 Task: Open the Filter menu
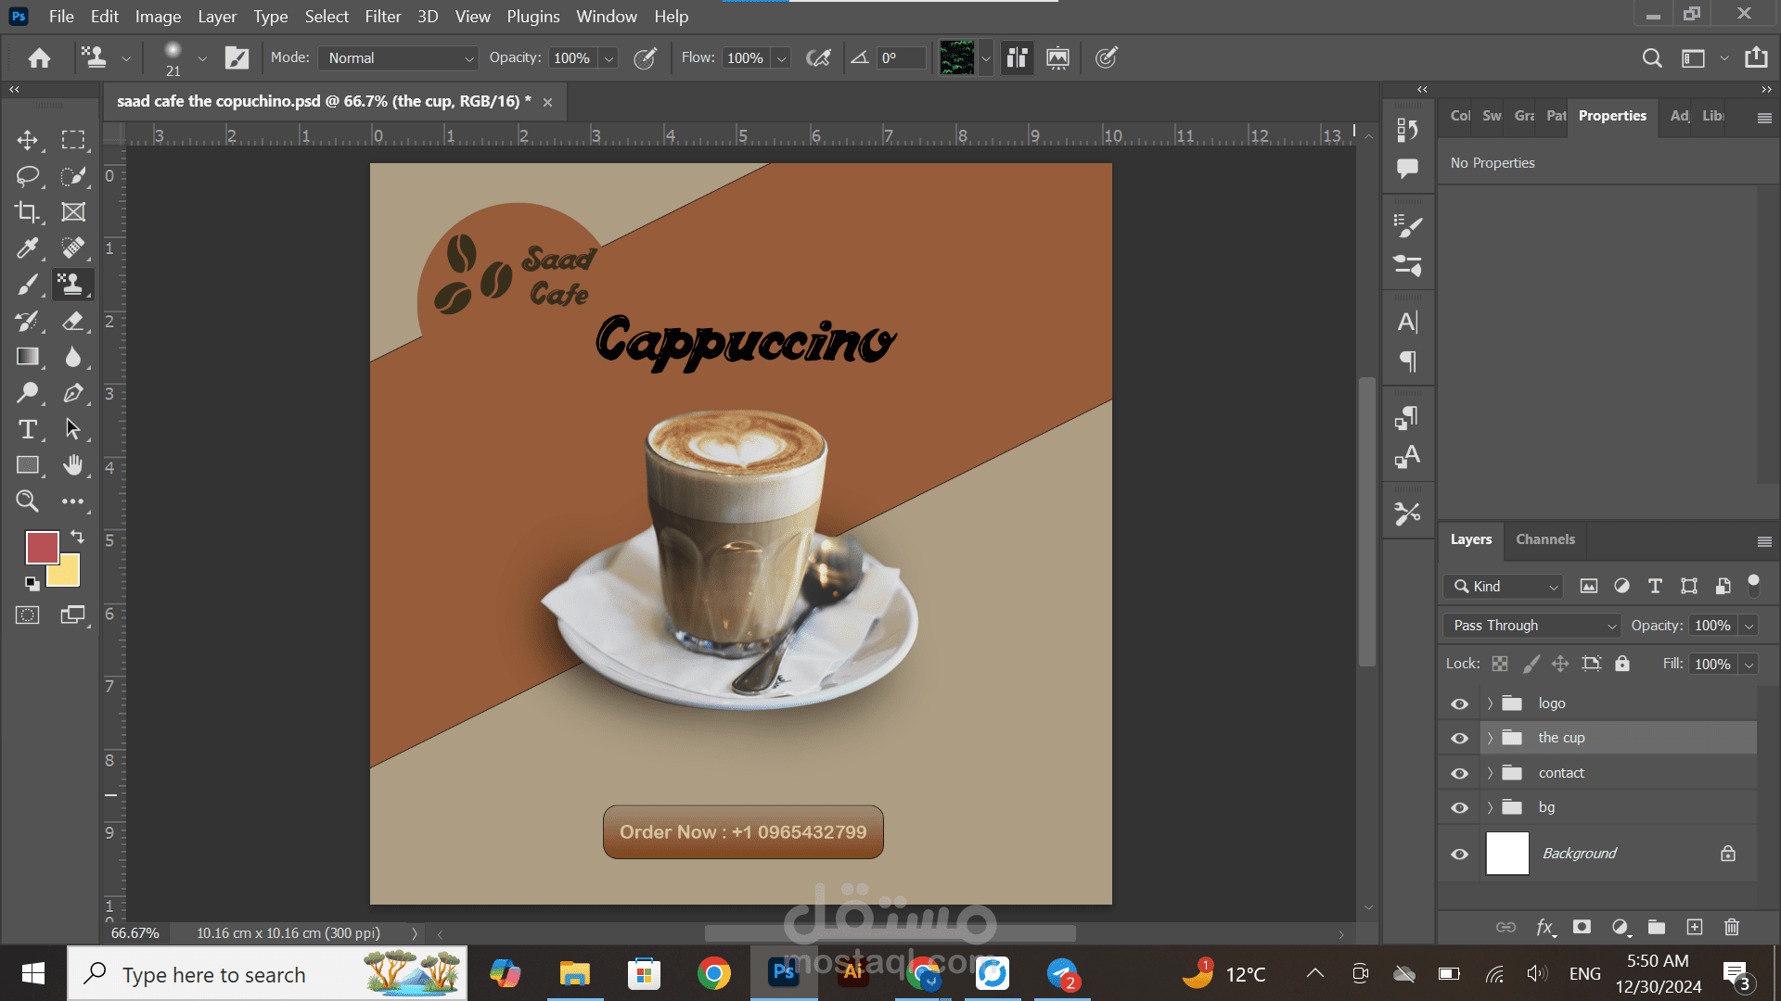[382, 17]
